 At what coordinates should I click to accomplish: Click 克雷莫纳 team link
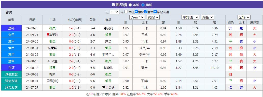pos(108,87)
